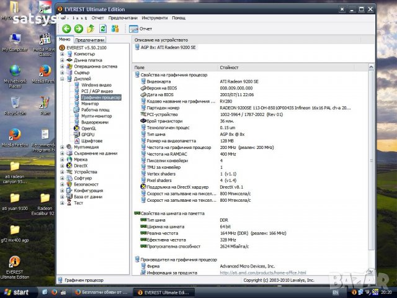Click the OpenGL icon in tree
The width and height of the screenshot is (397, 298).
(77, 129)
